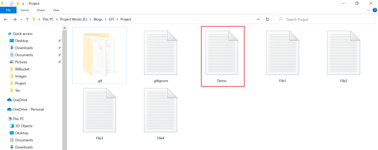
Task: Collapse the This PC tree node
Action: point(4,119)
